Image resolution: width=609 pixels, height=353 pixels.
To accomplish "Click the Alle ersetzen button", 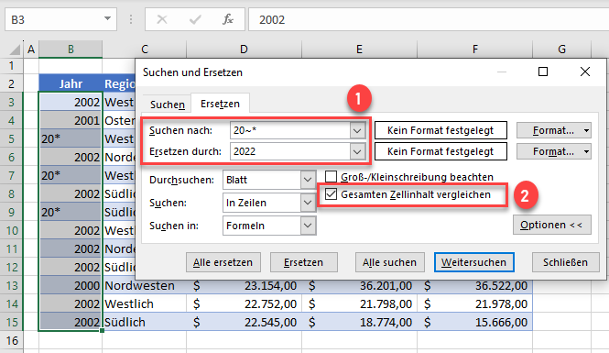I will (223, 262).
